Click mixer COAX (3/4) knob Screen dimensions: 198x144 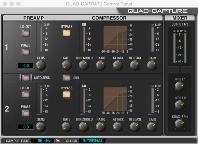point(180,124)
